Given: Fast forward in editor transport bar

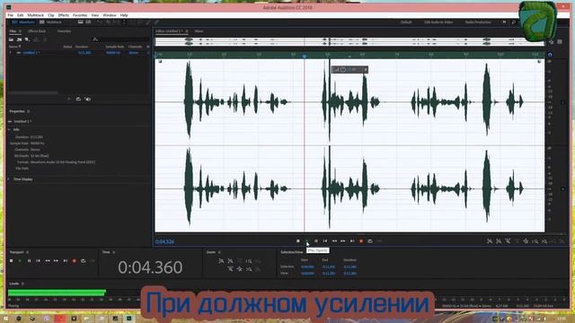Looking at the screenshot, I should coord(343,241).
